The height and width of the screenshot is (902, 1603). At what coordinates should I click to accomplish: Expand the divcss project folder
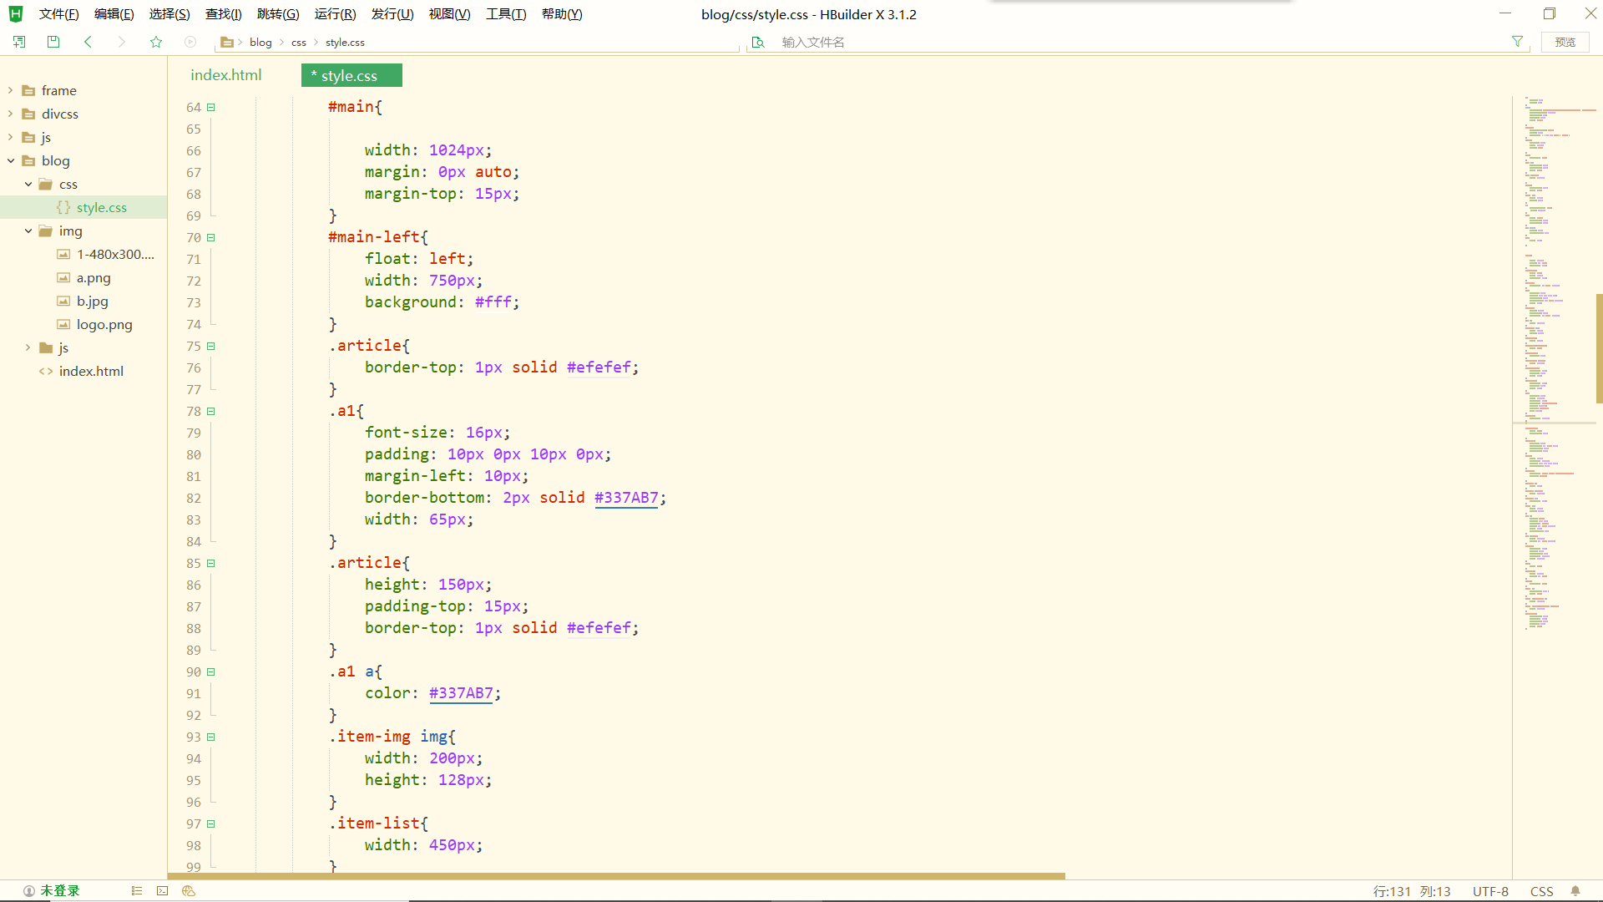[10, 114]
